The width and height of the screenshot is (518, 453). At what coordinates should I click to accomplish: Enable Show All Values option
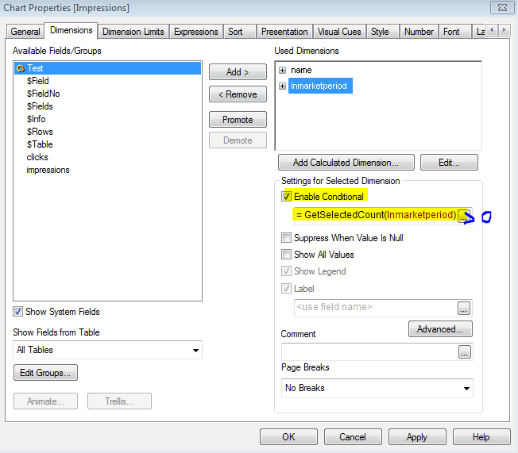(286, 255)
